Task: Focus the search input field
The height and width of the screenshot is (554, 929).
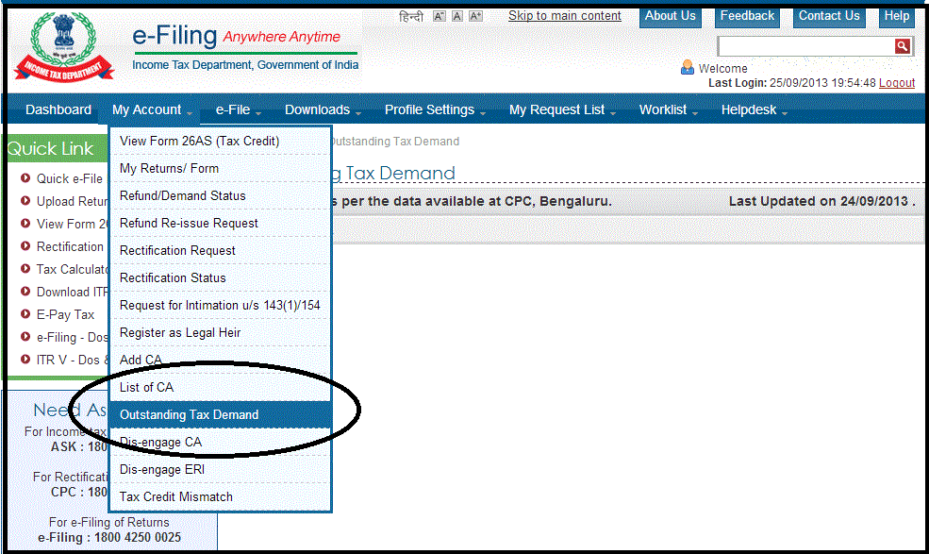Action: (x=806, y=46)
